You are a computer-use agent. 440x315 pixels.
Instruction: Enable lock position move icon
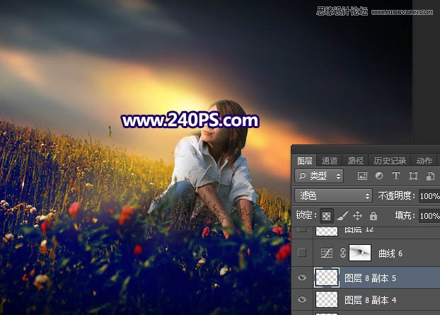click(358, 215)
